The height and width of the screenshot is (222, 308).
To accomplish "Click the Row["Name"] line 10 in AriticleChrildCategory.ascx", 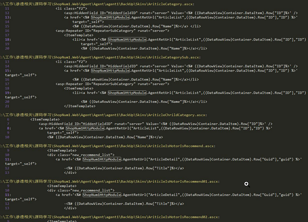I will (x=105, y=137).
